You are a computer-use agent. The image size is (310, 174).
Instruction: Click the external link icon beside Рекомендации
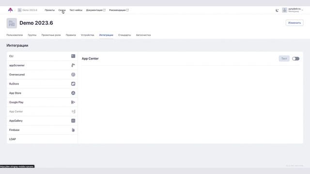point(127,10)
